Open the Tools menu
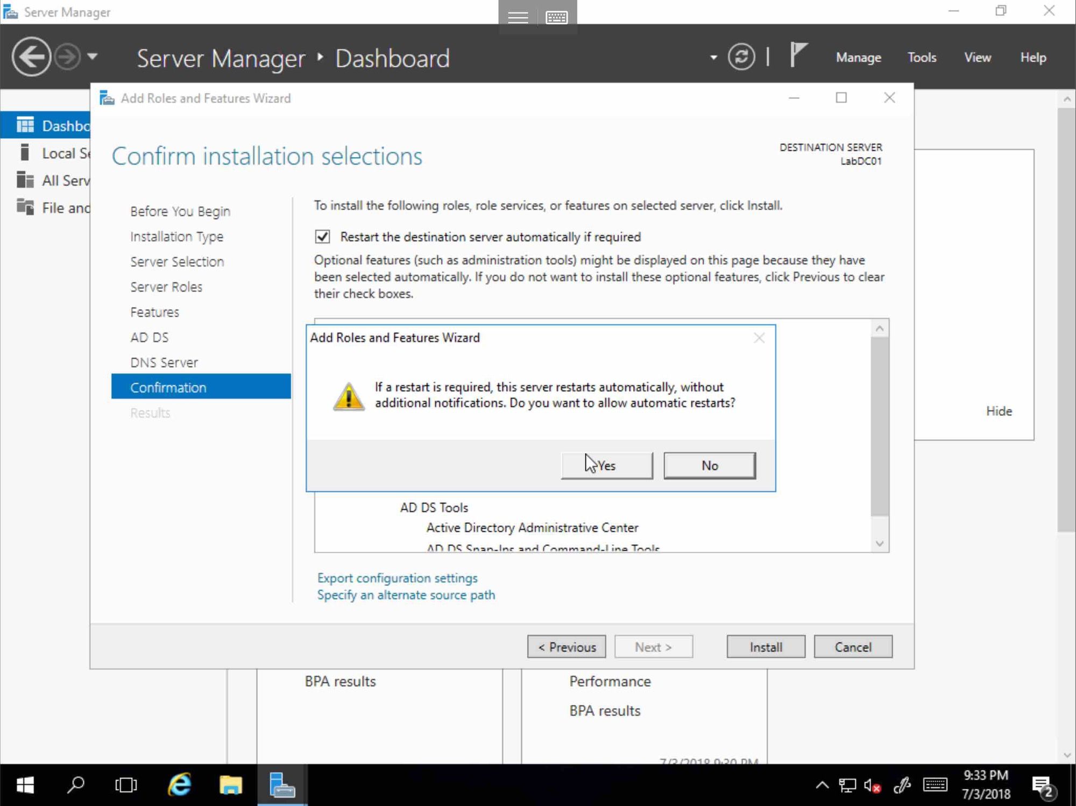1076x806 pixels. tap(922, 57)
